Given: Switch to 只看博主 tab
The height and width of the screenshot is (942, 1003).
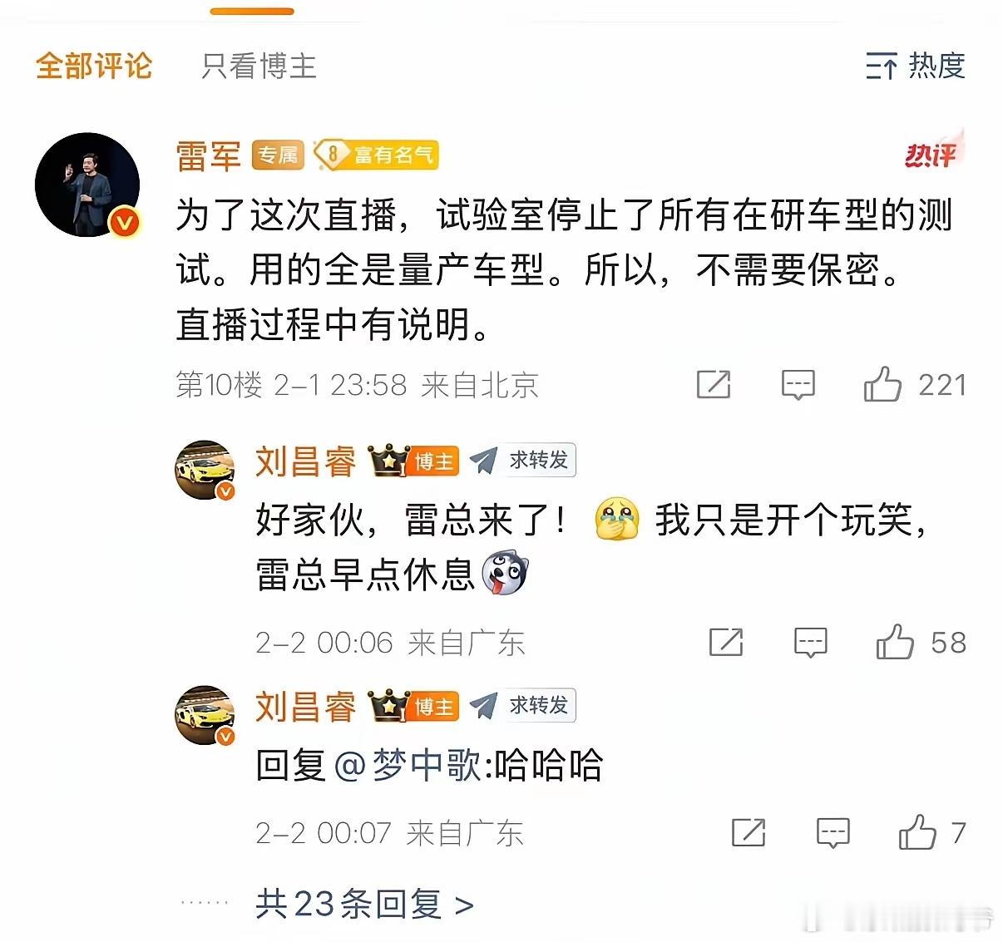Looking at the screenshot, I should (259, 66).
